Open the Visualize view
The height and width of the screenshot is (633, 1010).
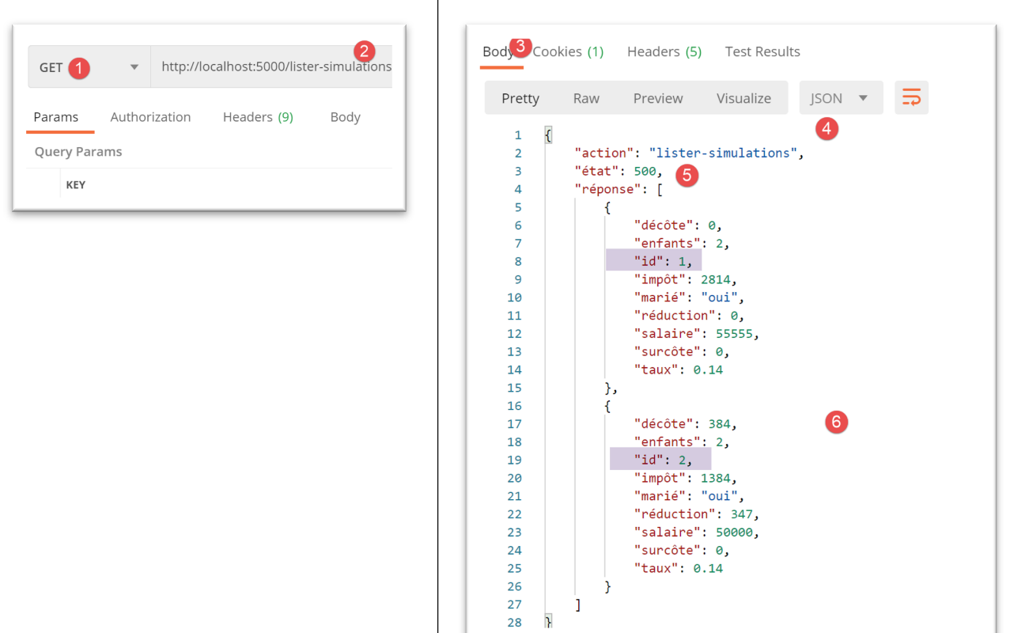743,98
